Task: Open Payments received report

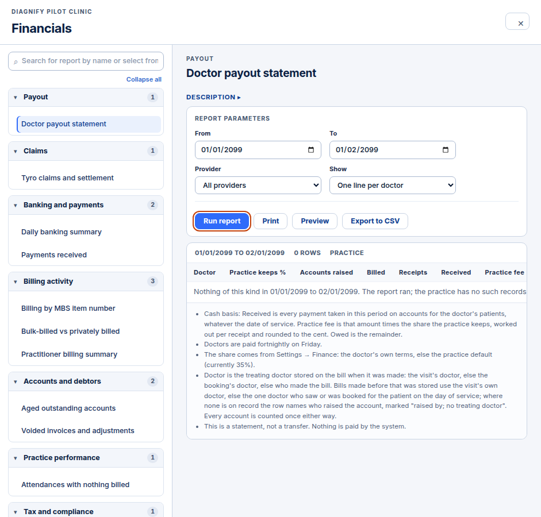Action: pos(89,255)
